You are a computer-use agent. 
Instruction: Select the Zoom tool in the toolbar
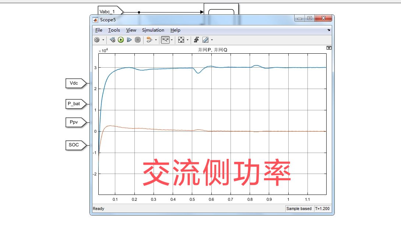[165, 40]
